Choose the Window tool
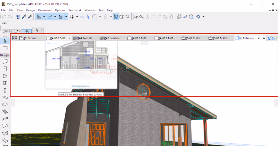 pos(5,76)
